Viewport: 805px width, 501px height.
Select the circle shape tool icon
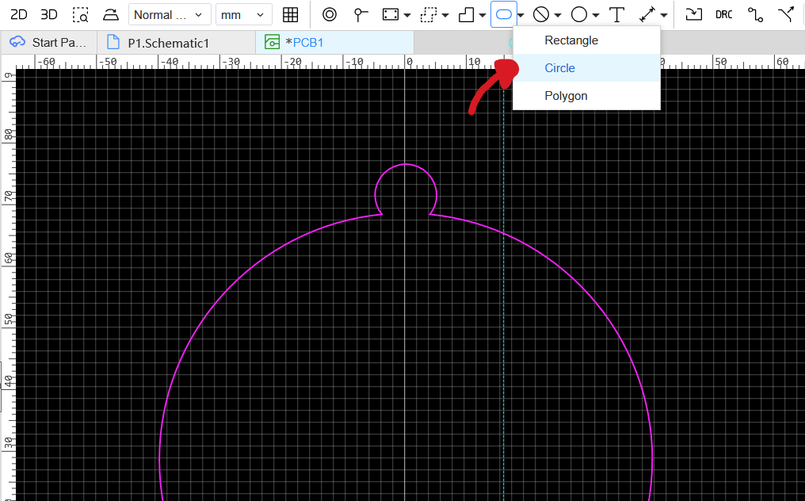pos(579,14)
